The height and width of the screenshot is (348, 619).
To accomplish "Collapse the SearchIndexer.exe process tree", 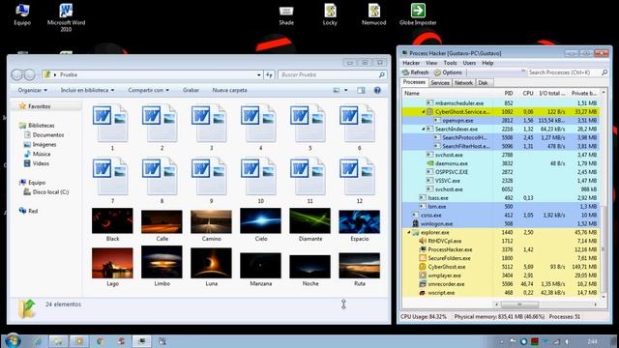I will (x=424, y=129).
